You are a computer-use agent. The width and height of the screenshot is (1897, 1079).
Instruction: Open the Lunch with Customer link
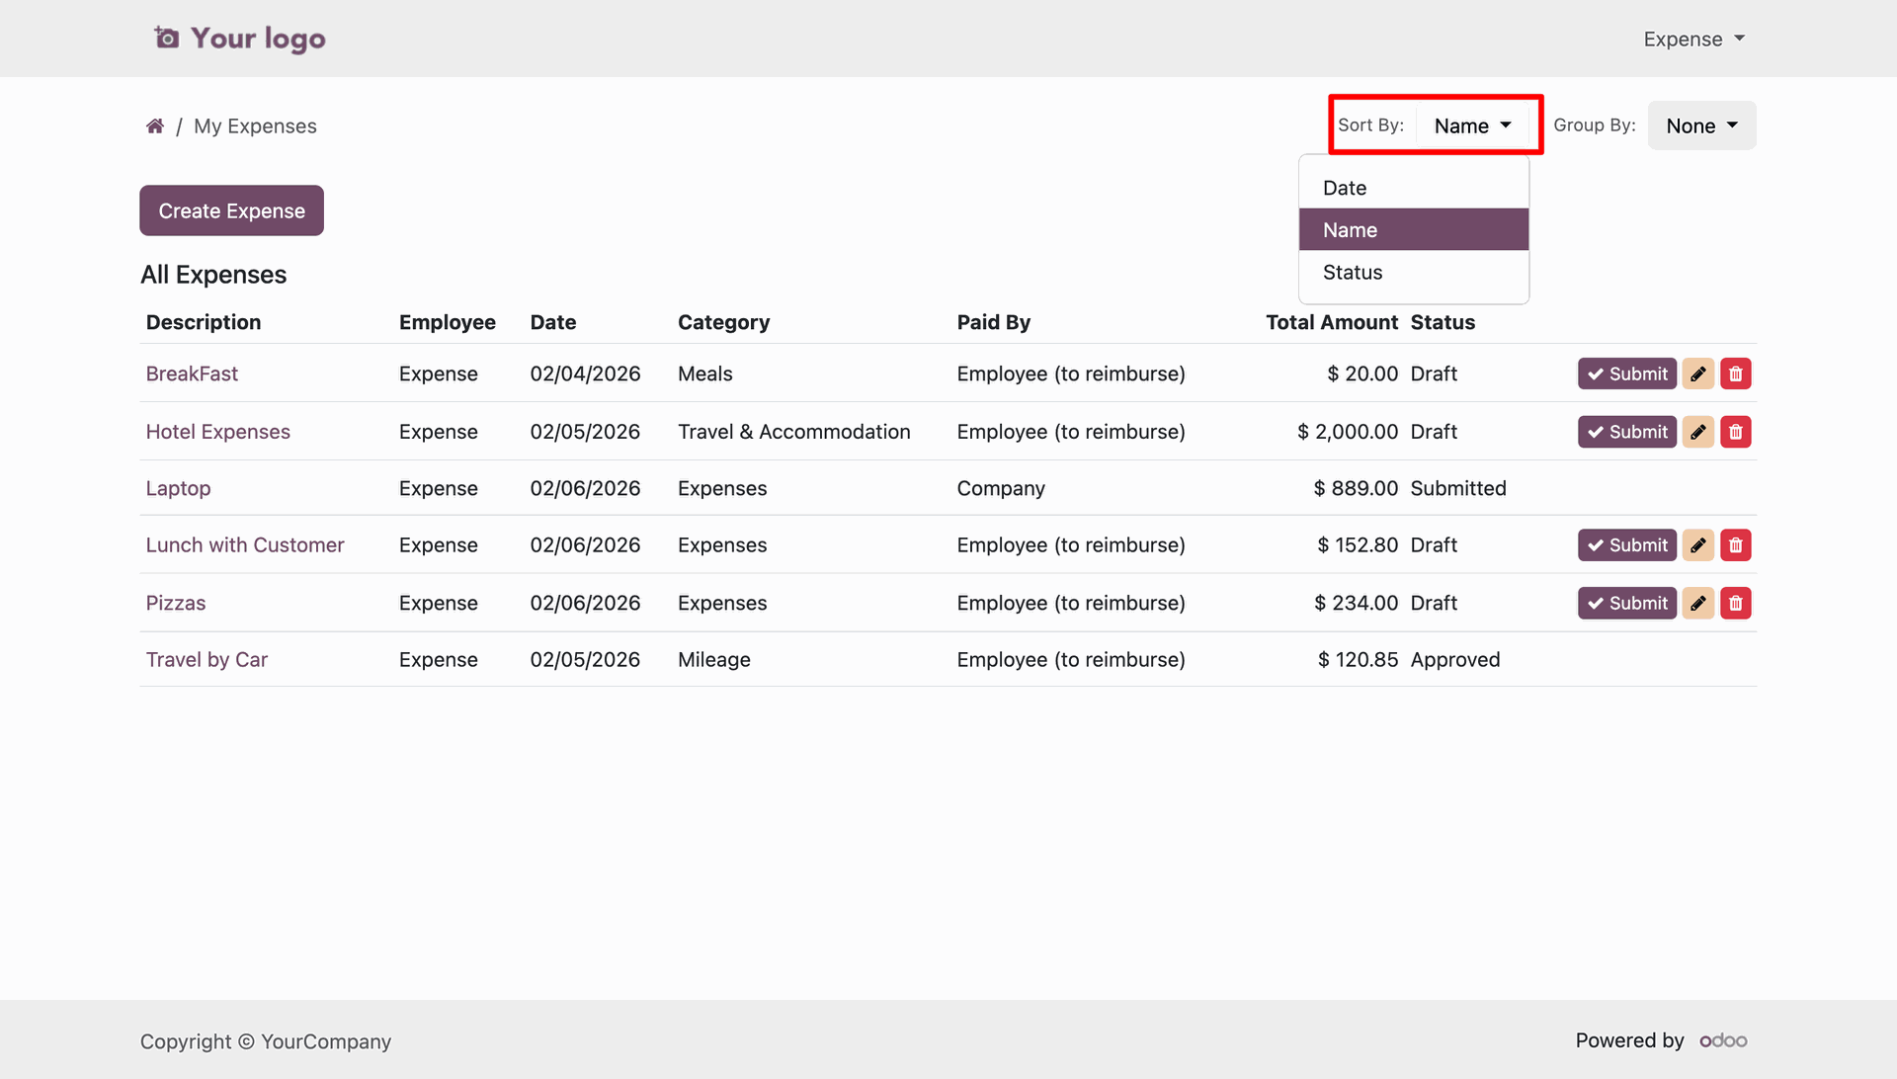click(244, 545)
